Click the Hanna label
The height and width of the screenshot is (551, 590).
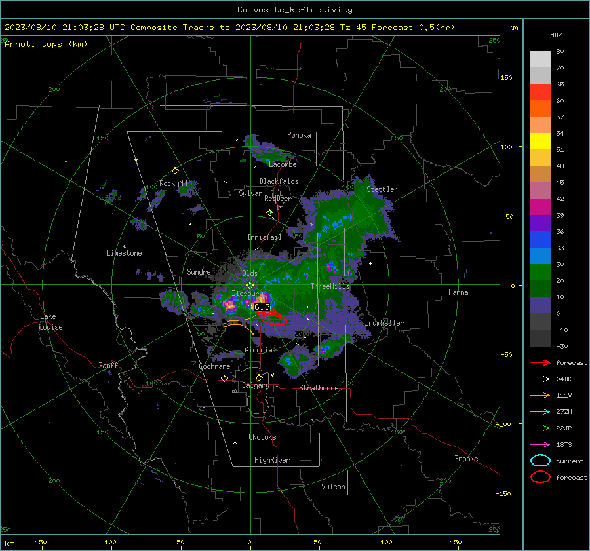point(458,292)
